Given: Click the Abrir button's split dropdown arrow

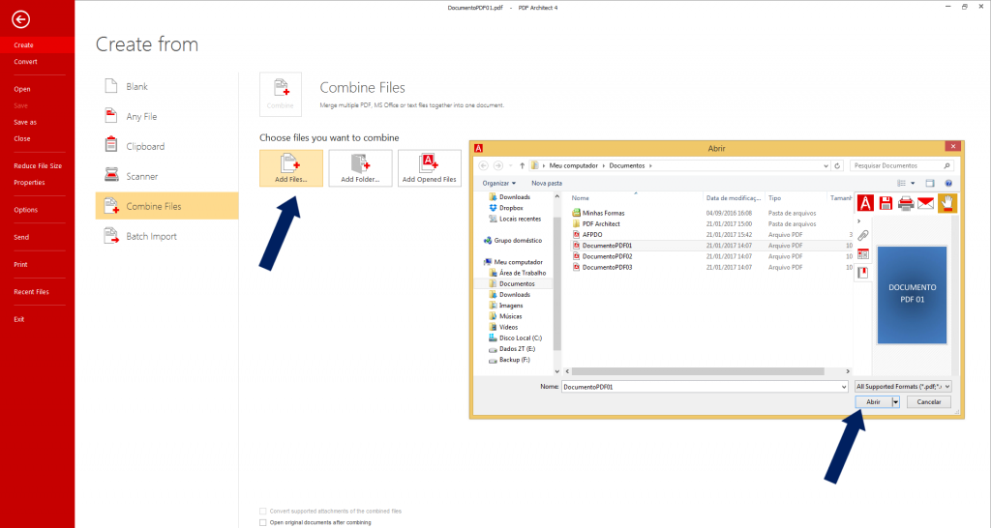Looking at the screenshot, I should (x=895, y=401).
